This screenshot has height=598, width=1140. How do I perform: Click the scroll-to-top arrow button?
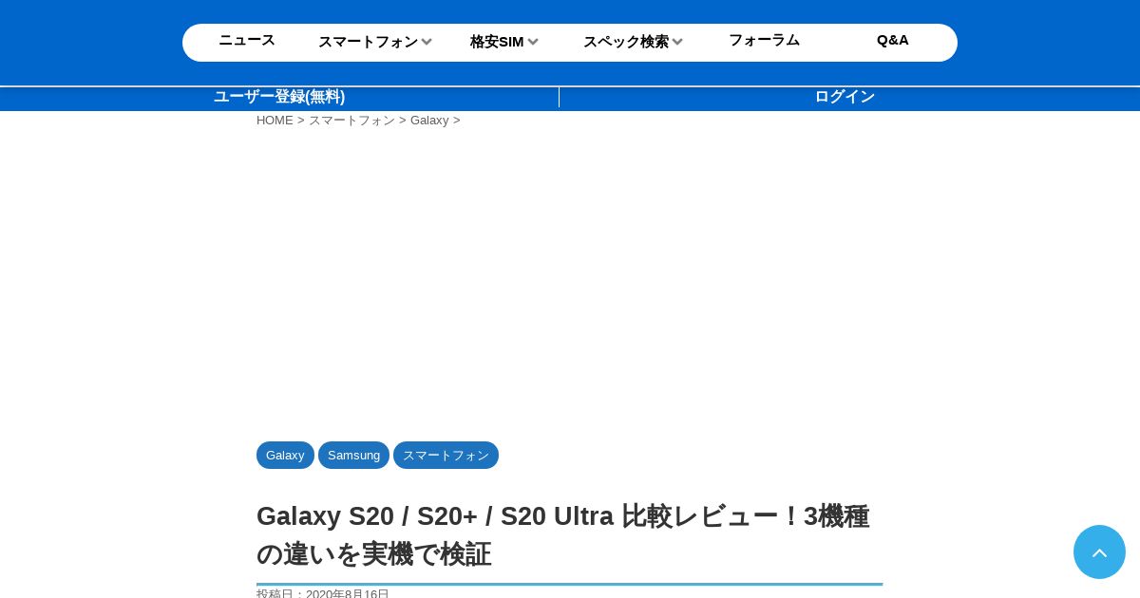1099,552
